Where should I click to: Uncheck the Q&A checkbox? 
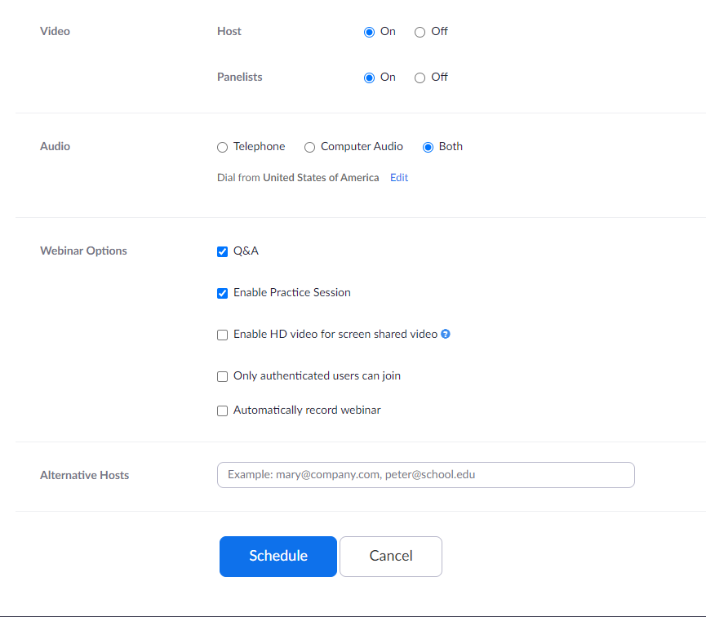[222, 252]
